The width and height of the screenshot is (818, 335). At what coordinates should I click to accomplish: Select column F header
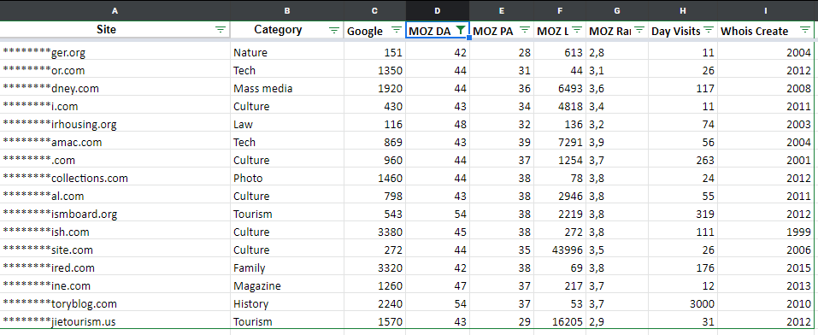[560, 10]
